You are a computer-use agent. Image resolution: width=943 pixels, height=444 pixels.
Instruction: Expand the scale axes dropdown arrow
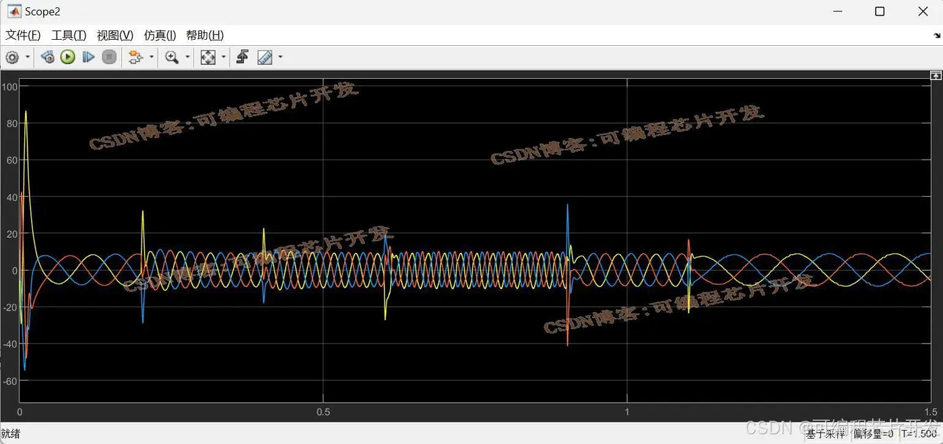[x=224, y=57]
